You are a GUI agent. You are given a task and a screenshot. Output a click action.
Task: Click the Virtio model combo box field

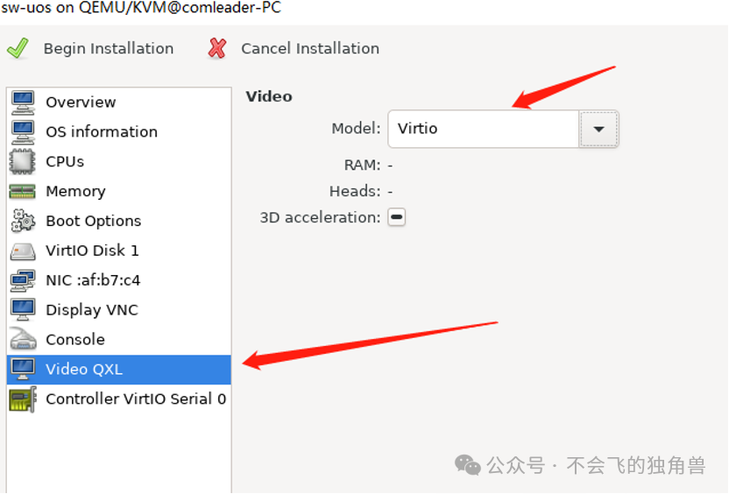(x=484, y=129)
